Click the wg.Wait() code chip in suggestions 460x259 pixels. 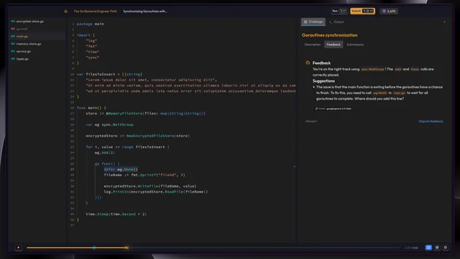click(x=380, y=93)
